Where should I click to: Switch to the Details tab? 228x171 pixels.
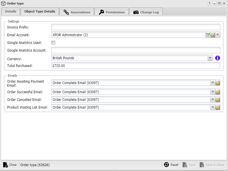tap(11, 12)
